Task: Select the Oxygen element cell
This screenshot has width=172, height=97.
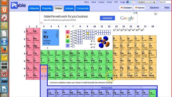Action: tap(138, 39)
